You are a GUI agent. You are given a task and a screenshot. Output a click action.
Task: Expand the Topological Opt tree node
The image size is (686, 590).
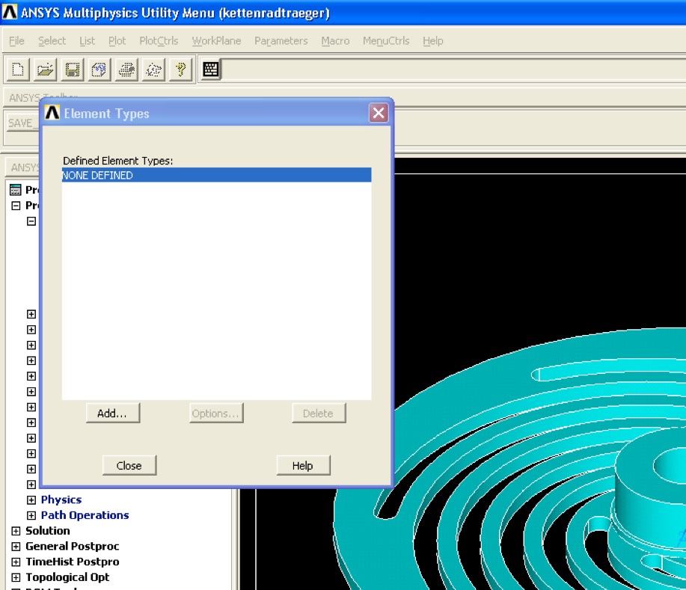click(16, 577)
